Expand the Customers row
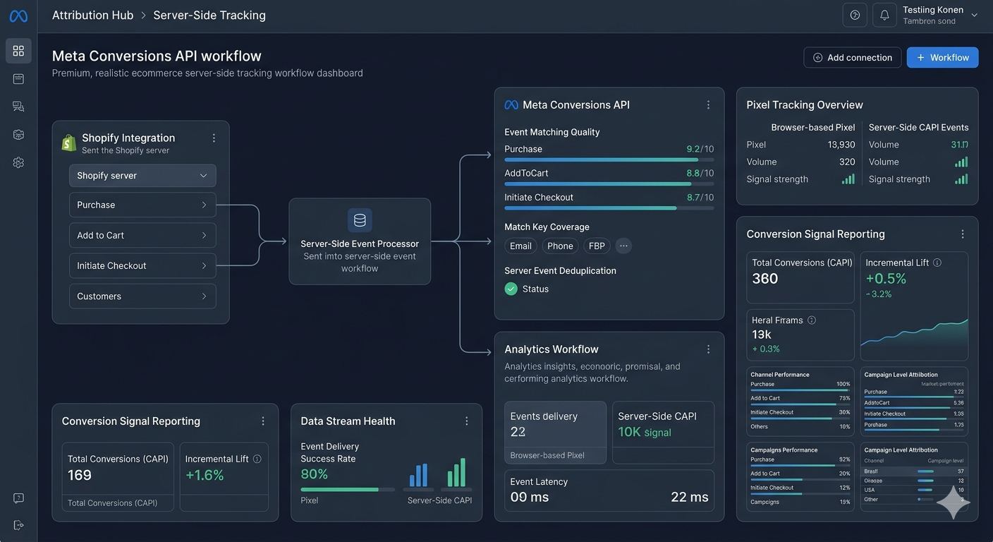This screenshot has width=993, height=542. click(x=142, y=296)
